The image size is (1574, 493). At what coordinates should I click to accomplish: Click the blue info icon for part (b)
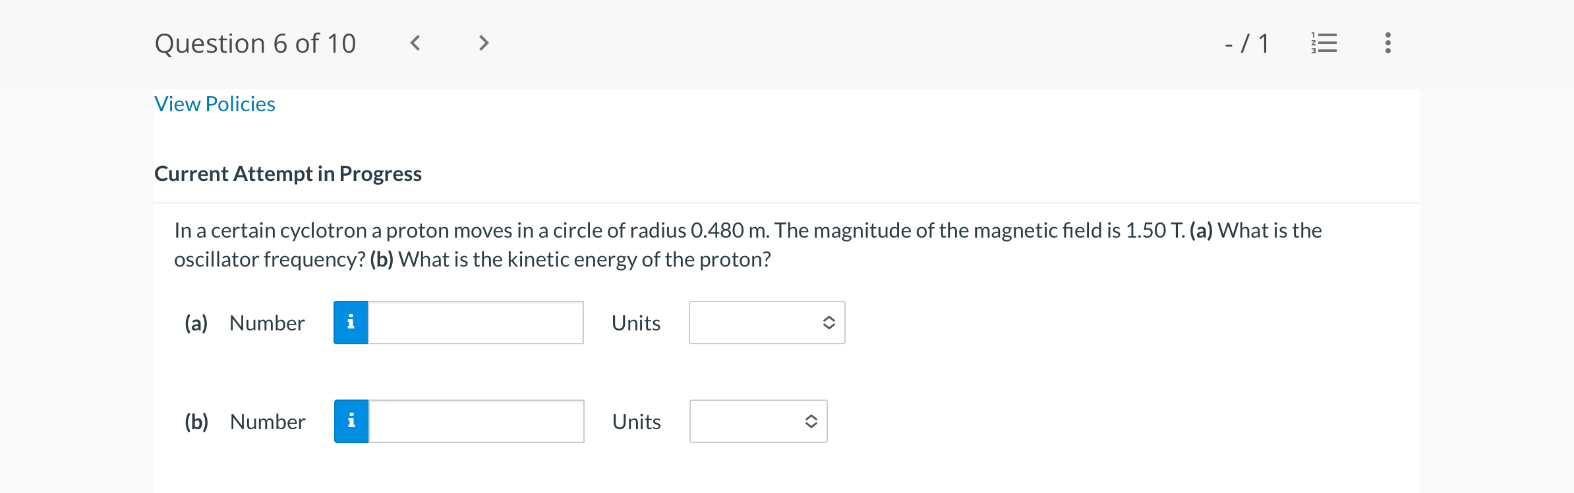351,421
